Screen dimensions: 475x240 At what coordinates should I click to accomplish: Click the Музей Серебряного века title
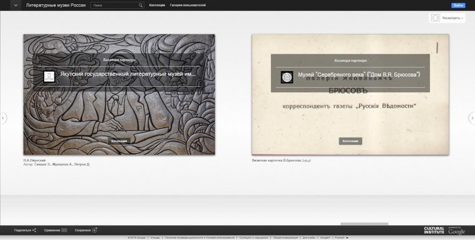359,75
